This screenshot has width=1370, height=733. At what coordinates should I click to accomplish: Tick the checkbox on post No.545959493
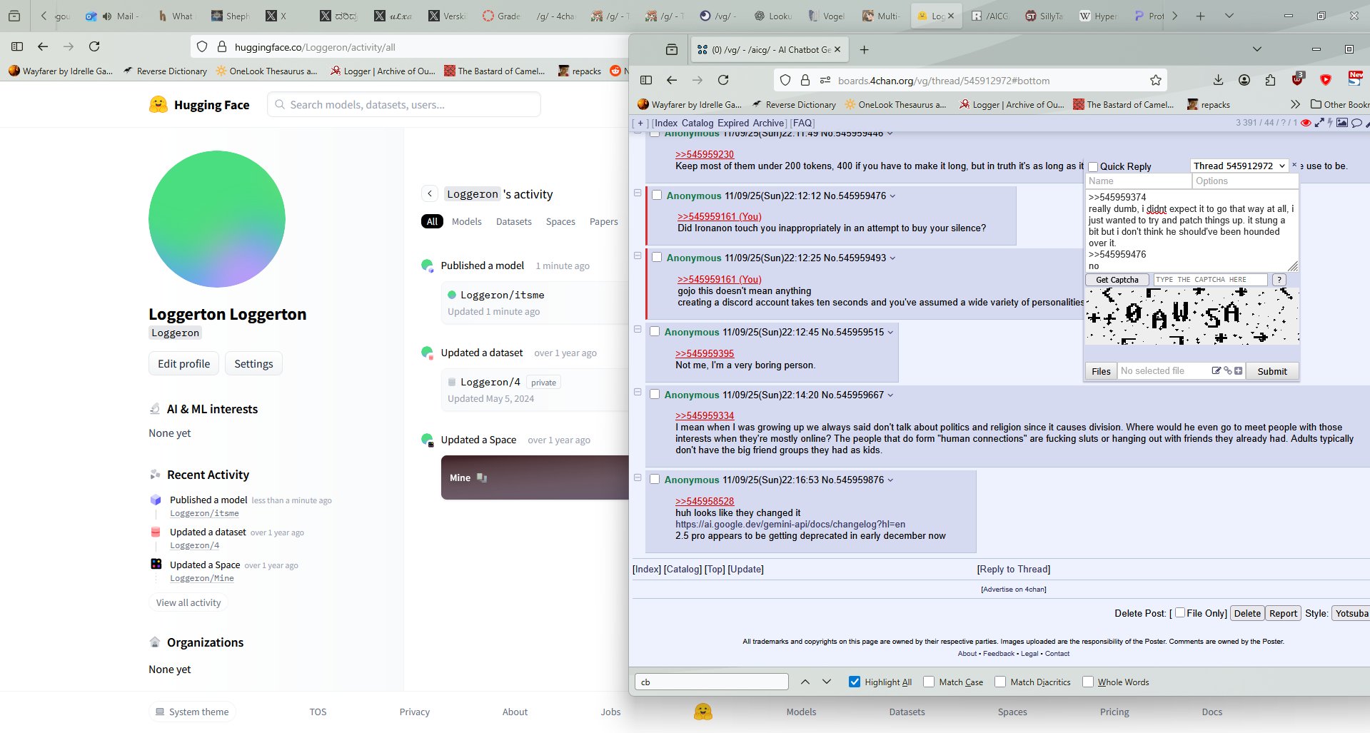pyautogui.click(x=657, y=257)
